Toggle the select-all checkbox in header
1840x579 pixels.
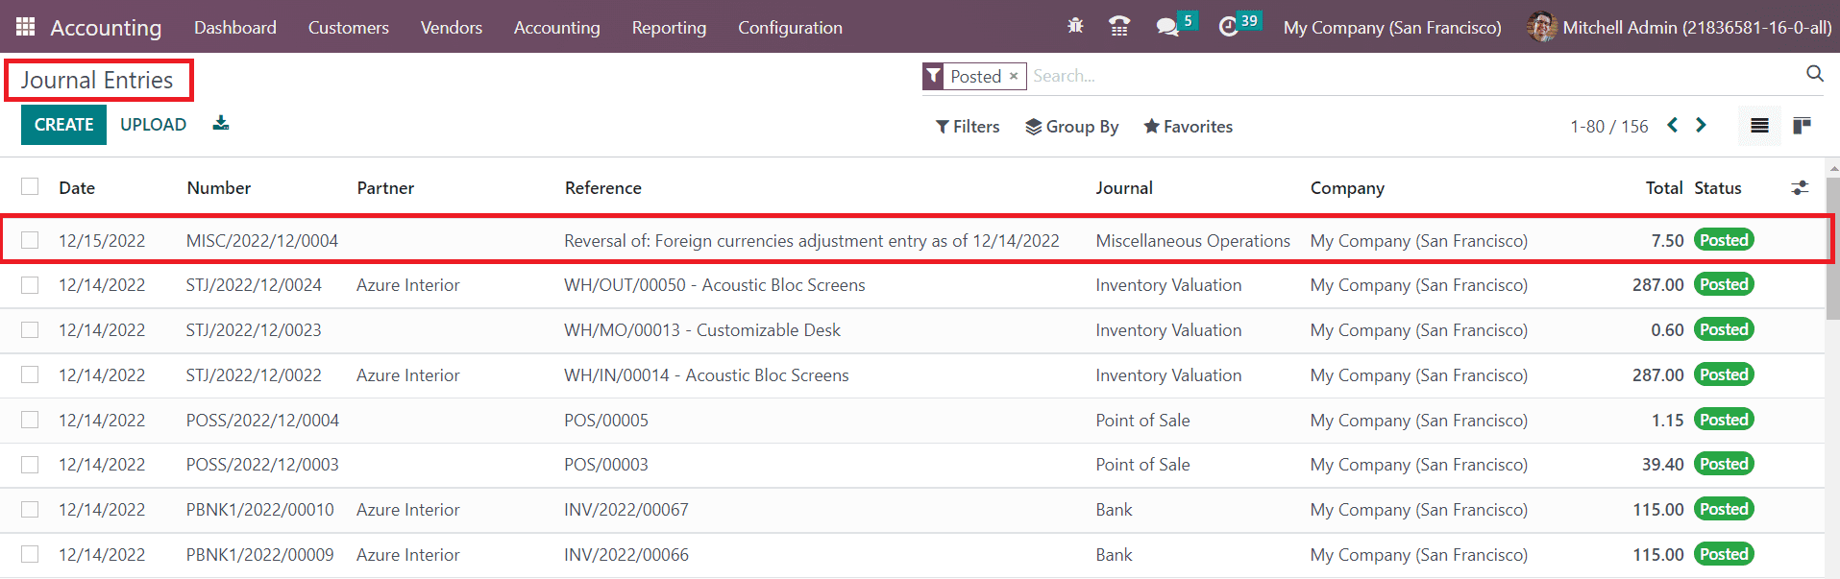click(31, 187)
